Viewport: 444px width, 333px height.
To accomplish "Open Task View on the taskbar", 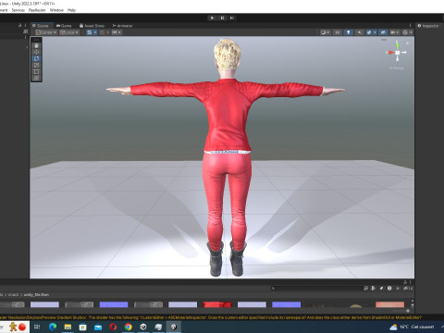I will (x=37, y=327).
